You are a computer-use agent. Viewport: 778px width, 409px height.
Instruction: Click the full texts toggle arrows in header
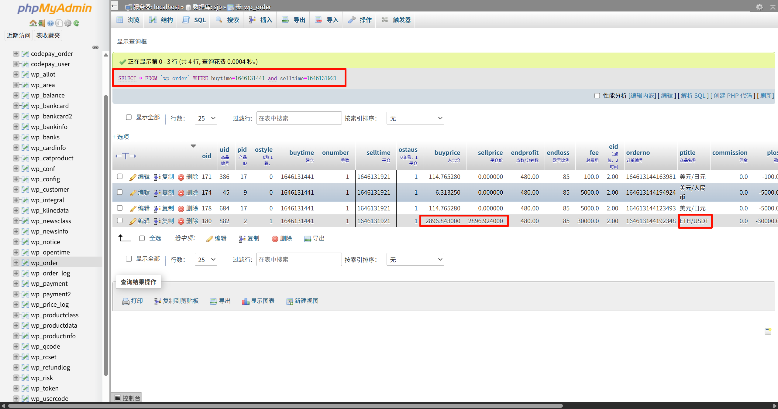point(126,156)
